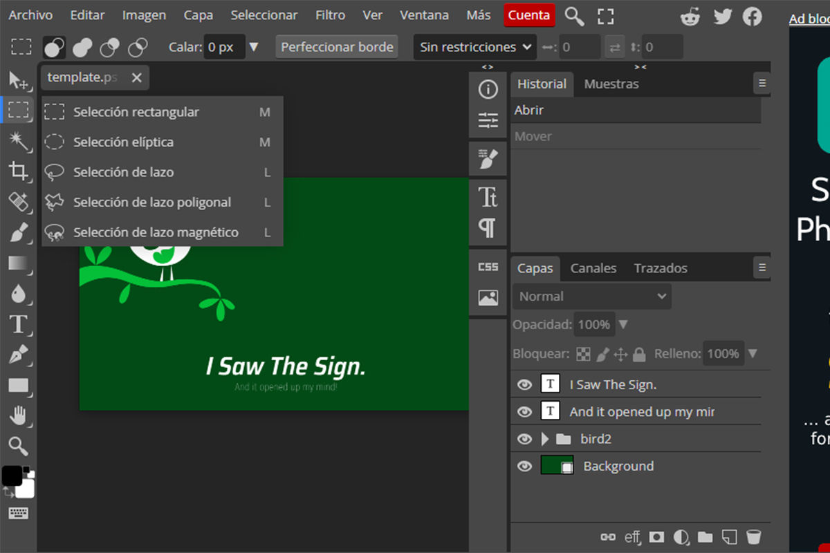This screenshot has width=830, height=553.
Task: Open the Normal blend mode dropdown
Action: tap(592, 297)
